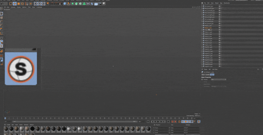The width and height of the screenshot is (263, 135).
Task: Record active objects keyframe
Action: pos(172,122)
